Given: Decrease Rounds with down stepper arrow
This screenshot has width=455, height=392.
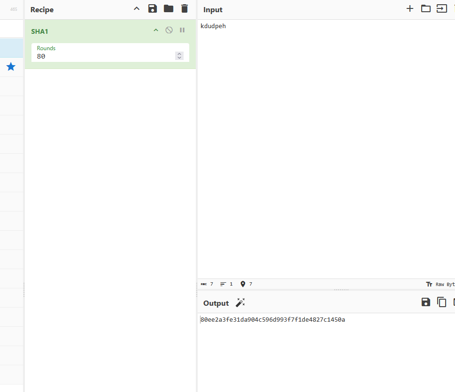Looking at the screenshot, I should (x=179, y=58).
